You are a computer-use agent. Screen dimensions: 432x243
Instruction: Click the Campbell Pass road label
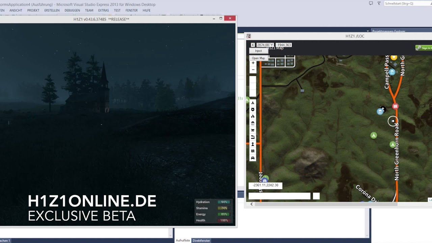(x=387, y=72)
